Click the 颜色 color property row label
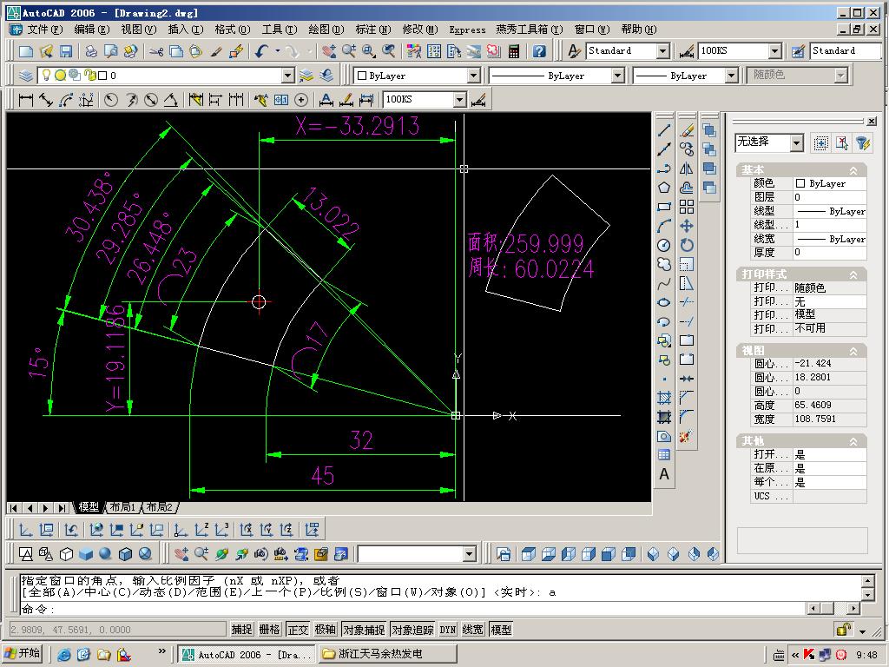 [764, 183]
